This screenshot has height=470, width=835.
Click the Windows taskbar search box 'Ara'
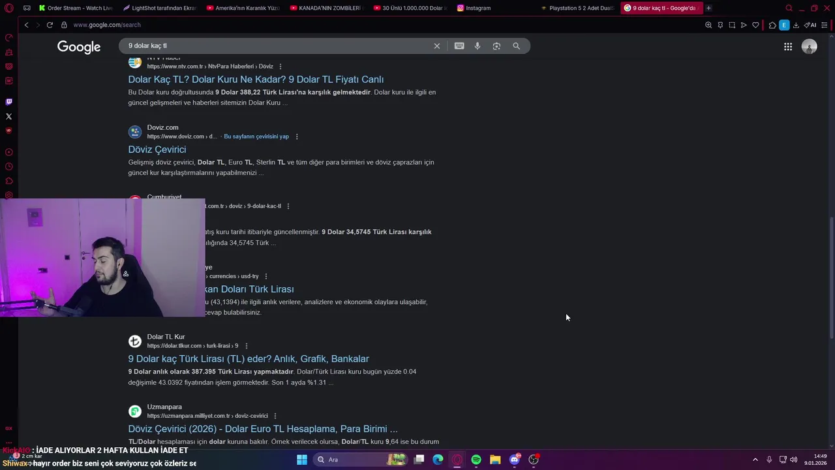361,460
